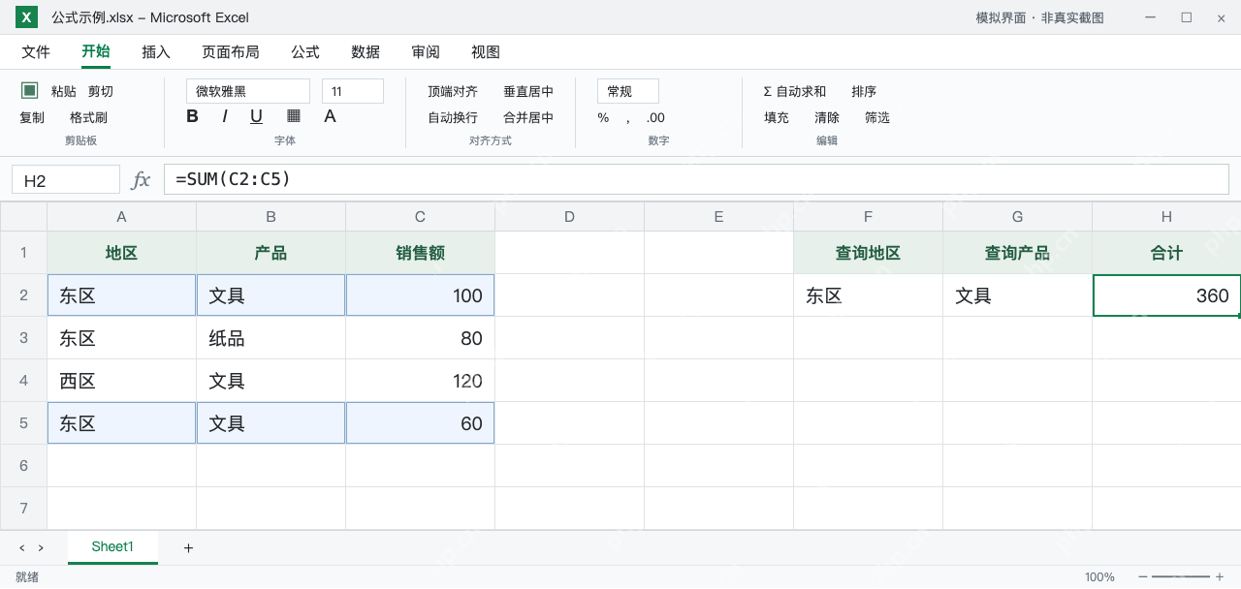Open the 视图 ribbon tab
This screenshot has height=589, width=1241.
tap(486, 52)
